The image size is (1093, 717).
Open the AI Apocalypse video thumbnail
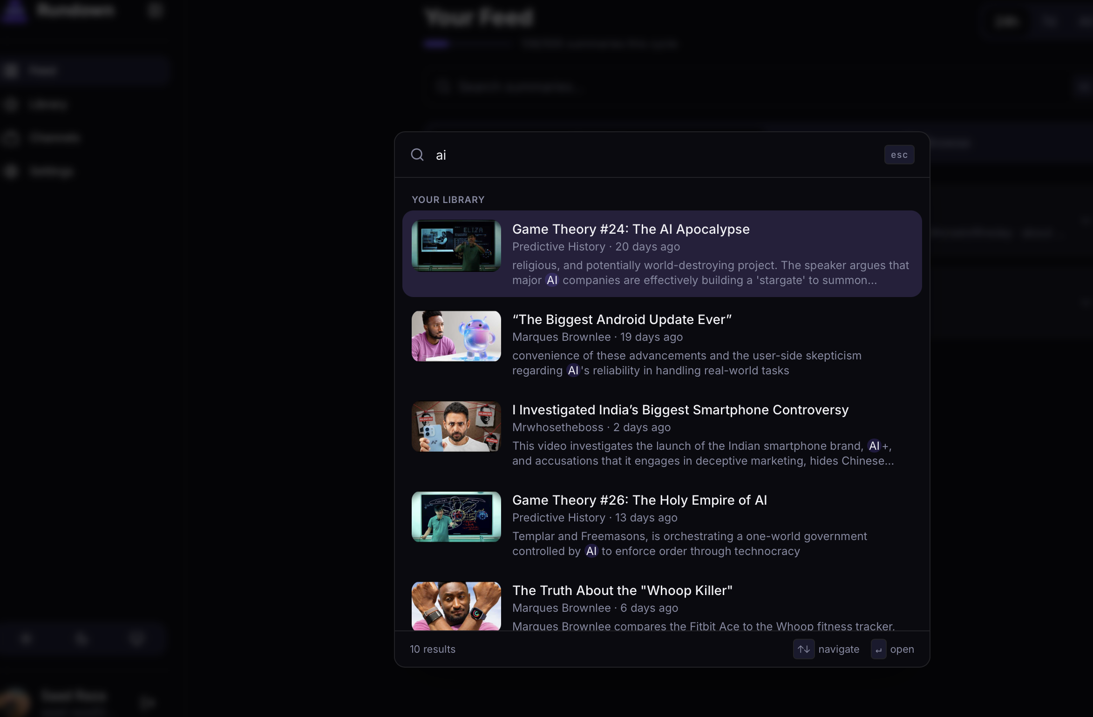456,245
